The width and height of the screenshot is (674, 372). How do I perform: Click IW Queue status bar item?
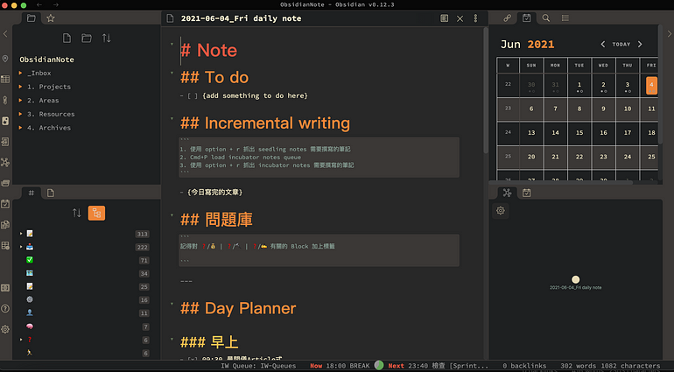[x=258, y=366]
